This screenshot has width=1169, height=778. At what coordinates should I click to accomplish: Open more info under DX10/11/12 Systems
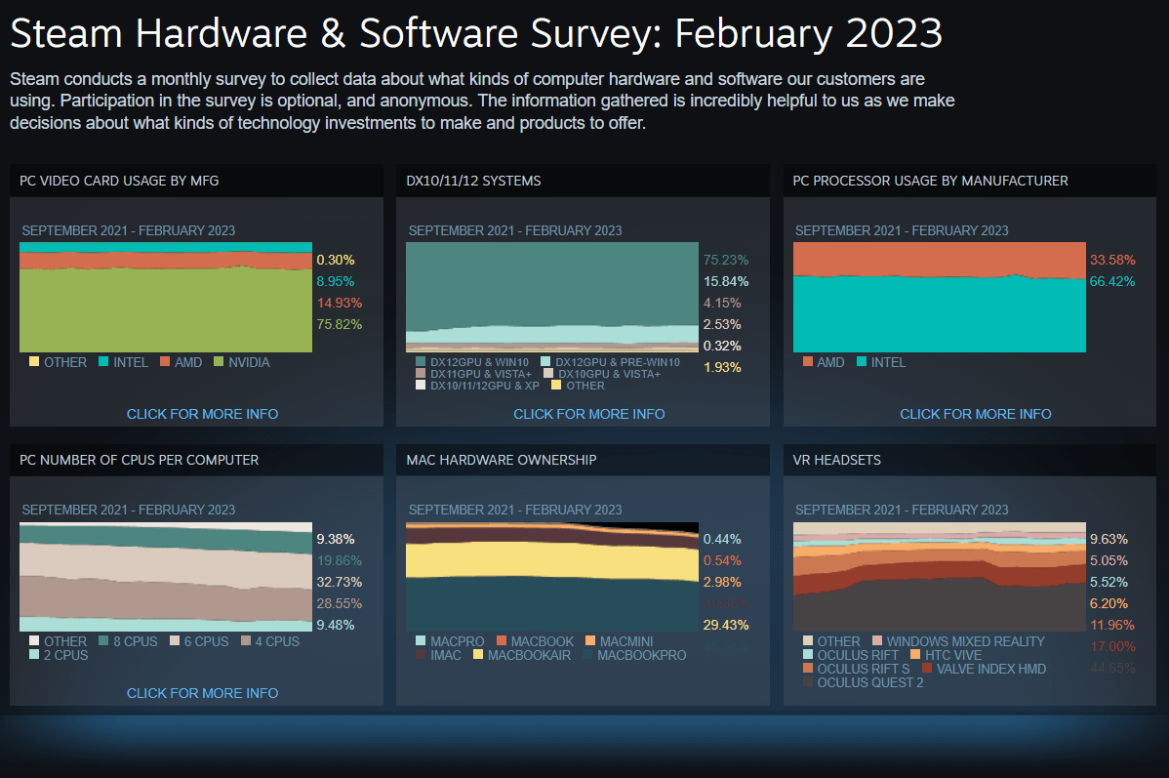pyautogui.click(x=588, y=414)
